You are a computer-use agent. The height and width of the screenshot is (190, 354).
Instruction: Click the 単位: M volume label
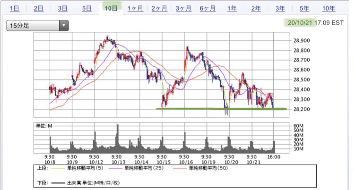pos(44,126)
